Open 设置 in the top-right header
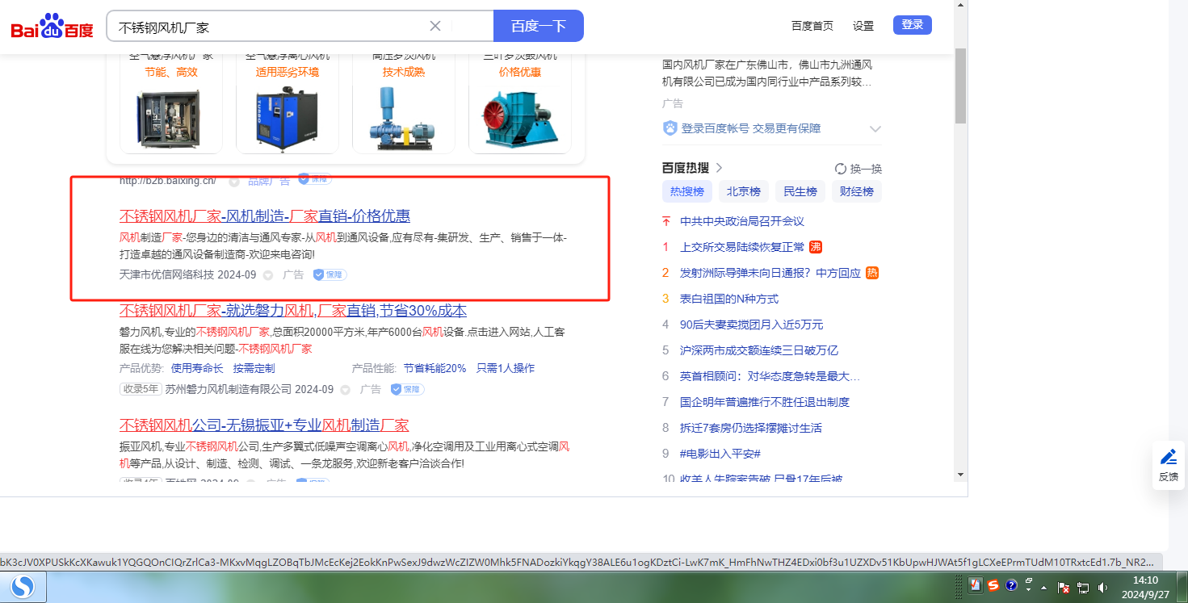 [x=863, y=26]
